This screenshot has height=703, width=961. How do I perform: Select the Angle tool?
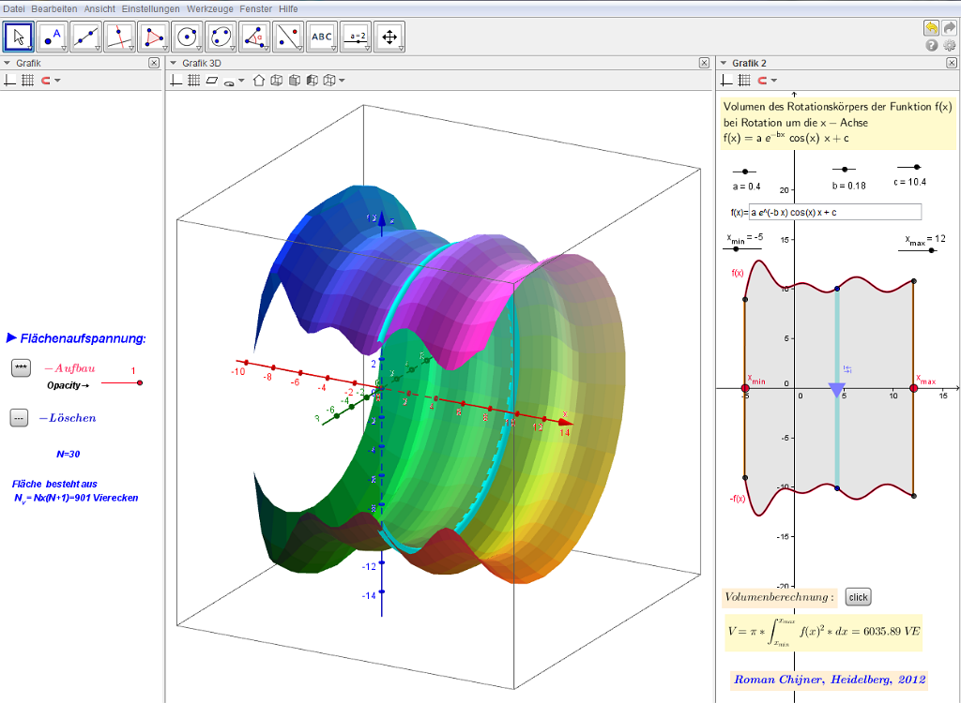click(254, 37)
